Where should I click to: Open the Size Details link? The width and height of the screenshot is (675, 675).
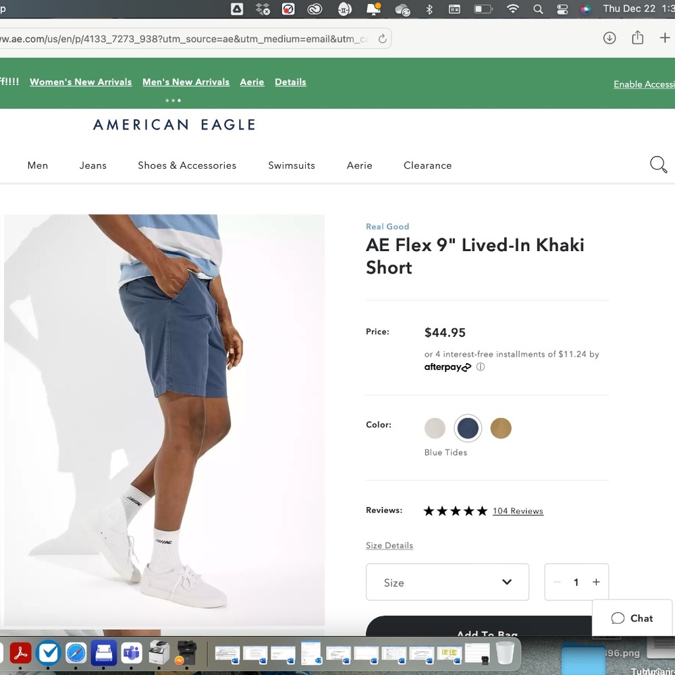point(389,545)
